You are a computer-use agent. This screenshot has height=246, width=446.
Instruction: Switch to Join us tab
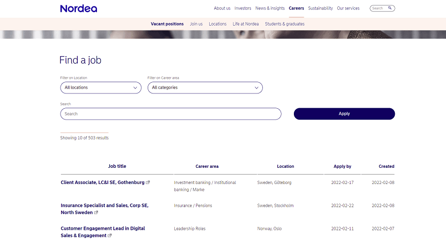coord(196,24)
